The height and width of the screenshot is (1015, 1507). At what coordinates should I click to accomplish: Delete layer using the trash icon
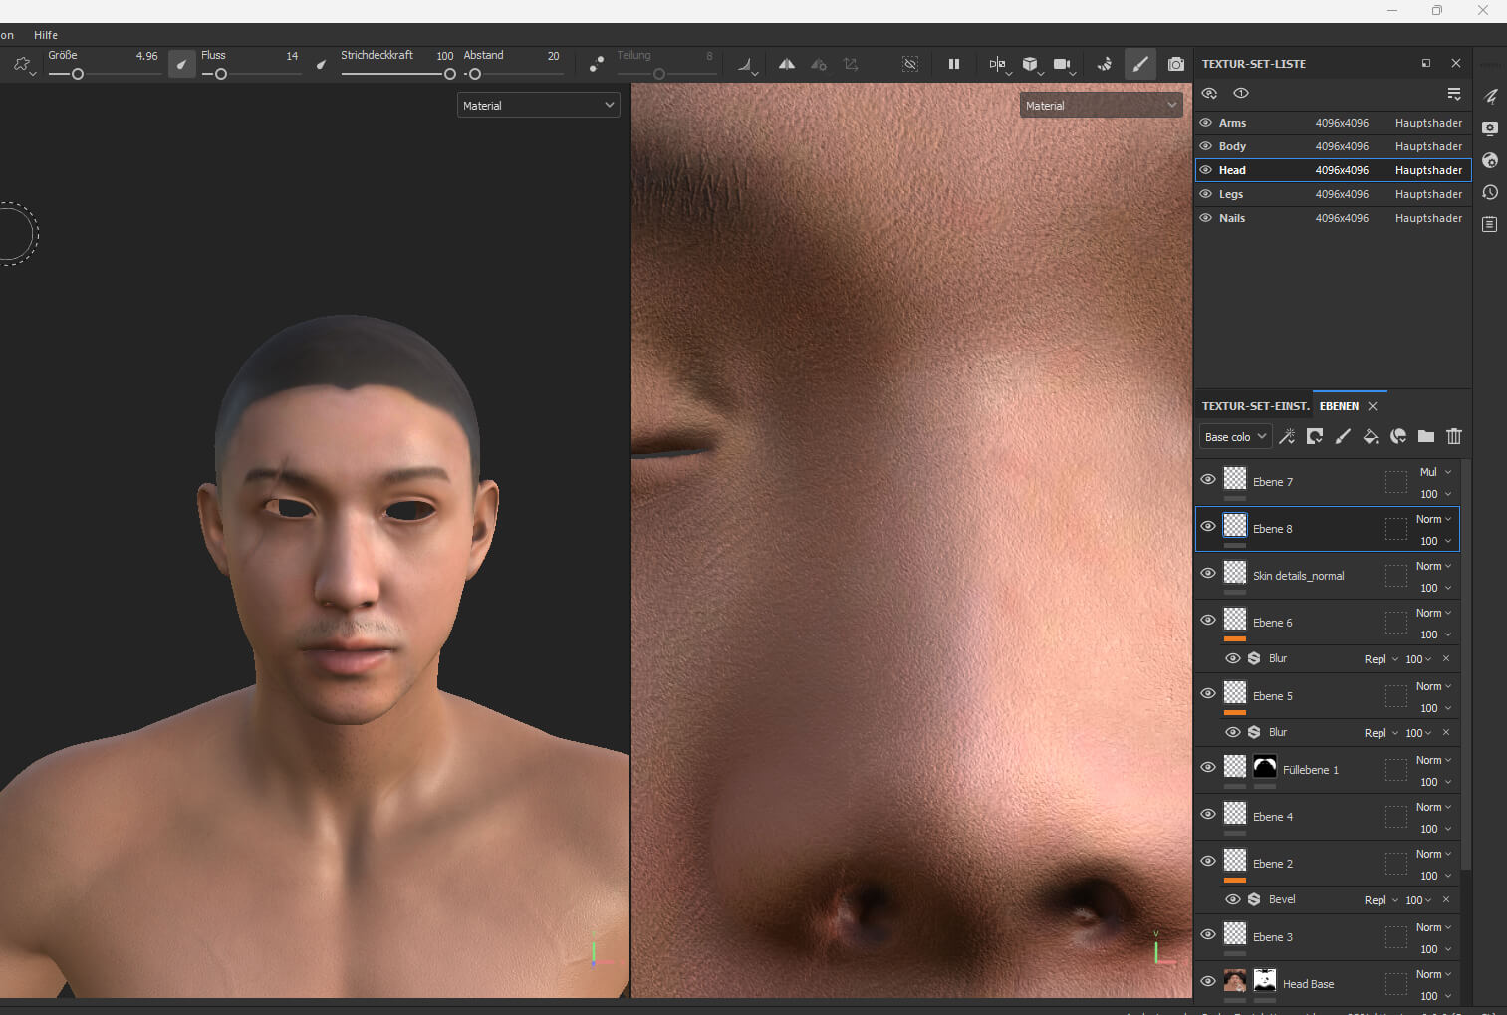click(x=1454, y=436)
